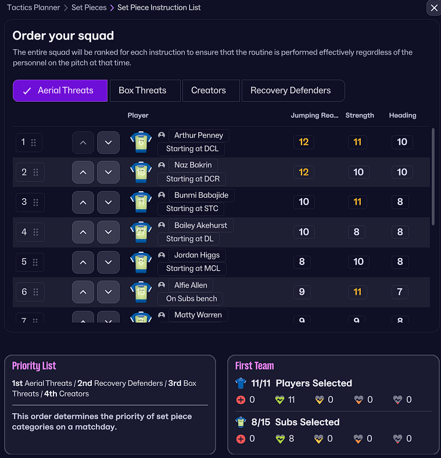The height and width of the screenshot is (458, 441).
Task: Move Naz Bakrin up one rank
Action: tap(83, 172)
